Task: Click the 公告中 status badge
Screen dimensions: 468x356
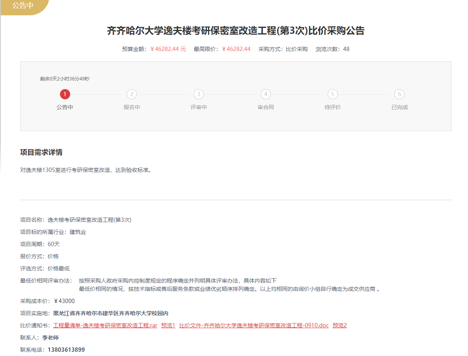Action: pyautogui.click(x=23, y=6)
